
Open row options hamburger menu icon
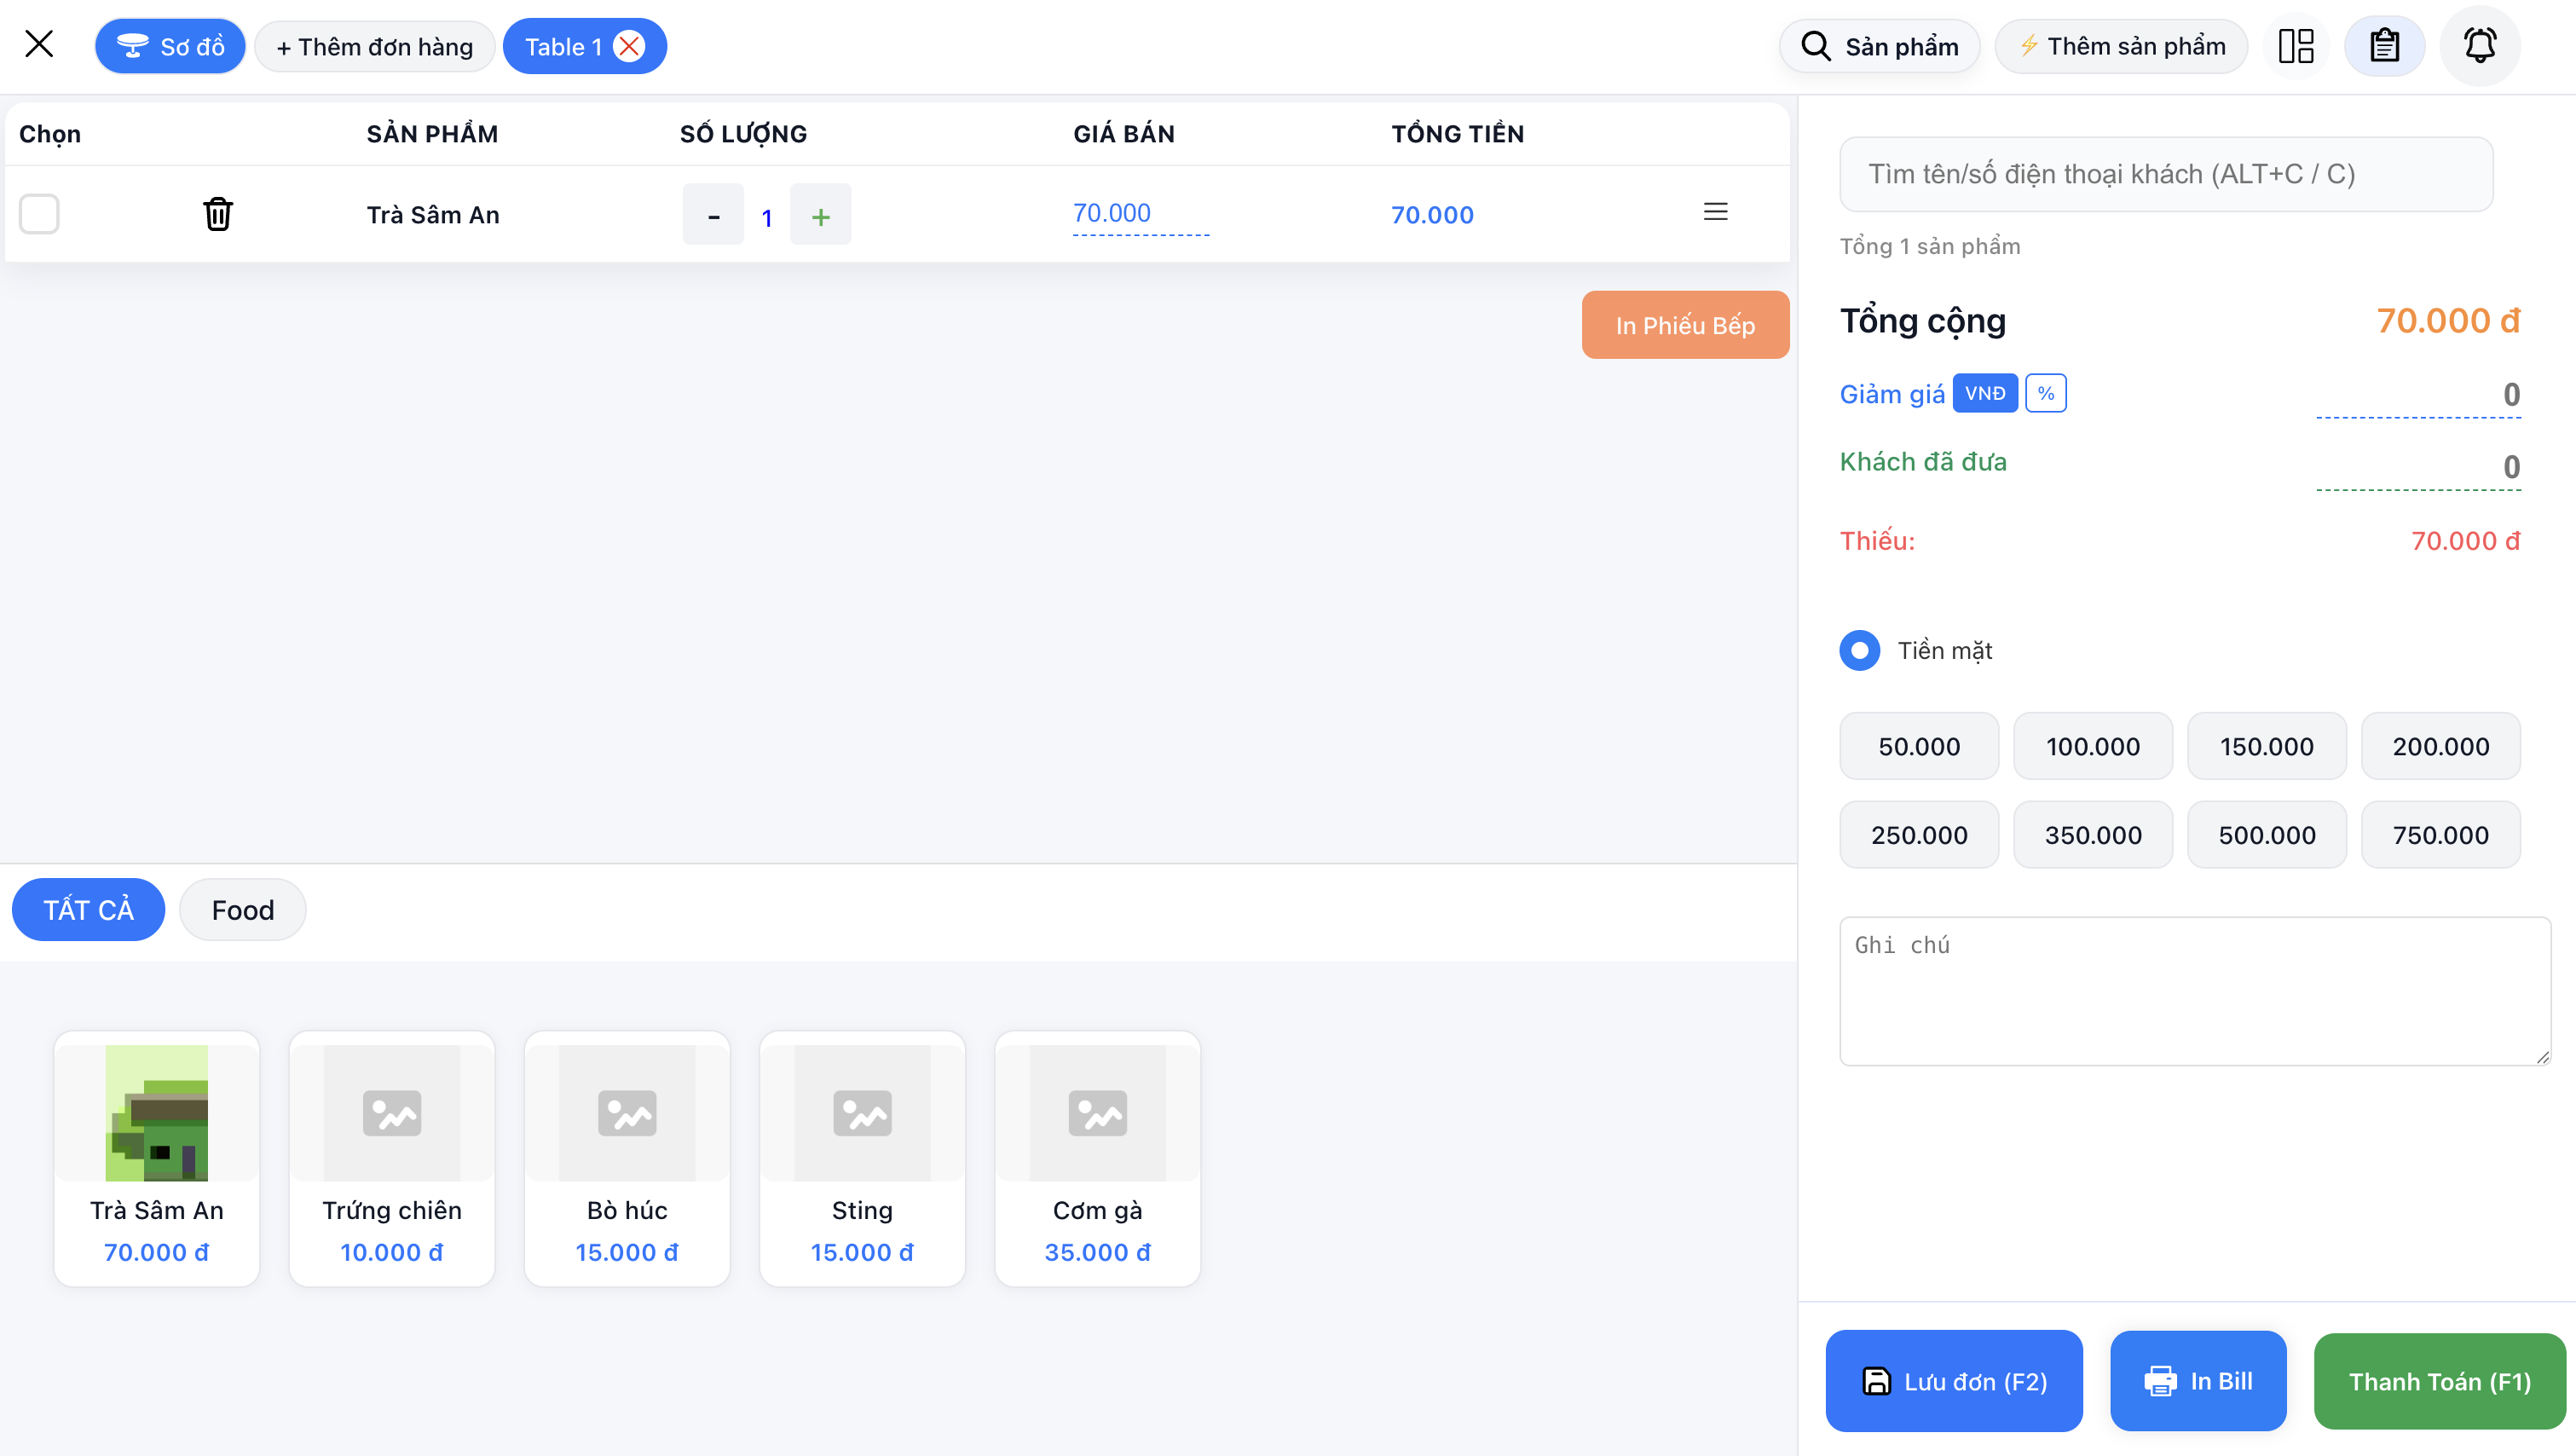(1715, 212)
